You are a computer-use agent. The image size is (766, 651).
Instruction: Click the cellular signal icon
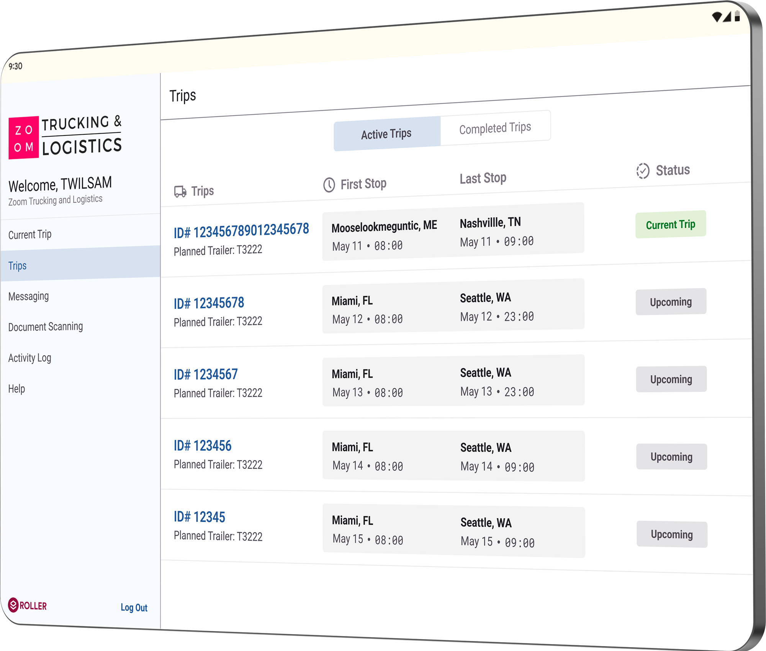click(x=727, y=17)
